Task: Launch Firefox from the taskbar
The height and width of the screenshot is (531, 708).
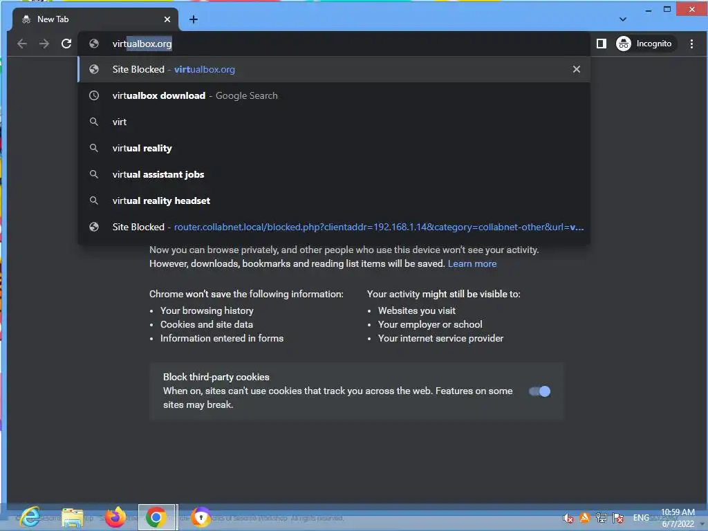Action: (115, 517)
